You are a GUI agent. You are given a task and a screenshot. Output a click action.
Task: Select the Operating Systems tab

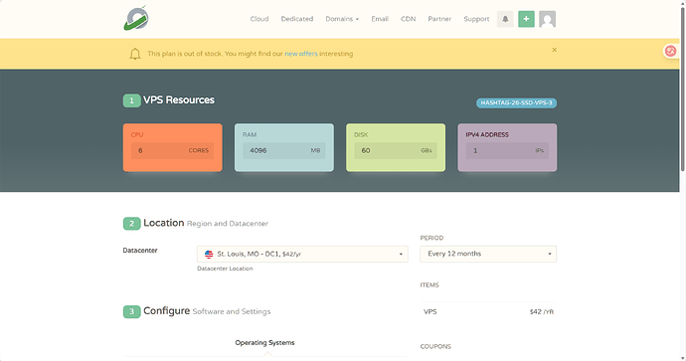point(264,343)
